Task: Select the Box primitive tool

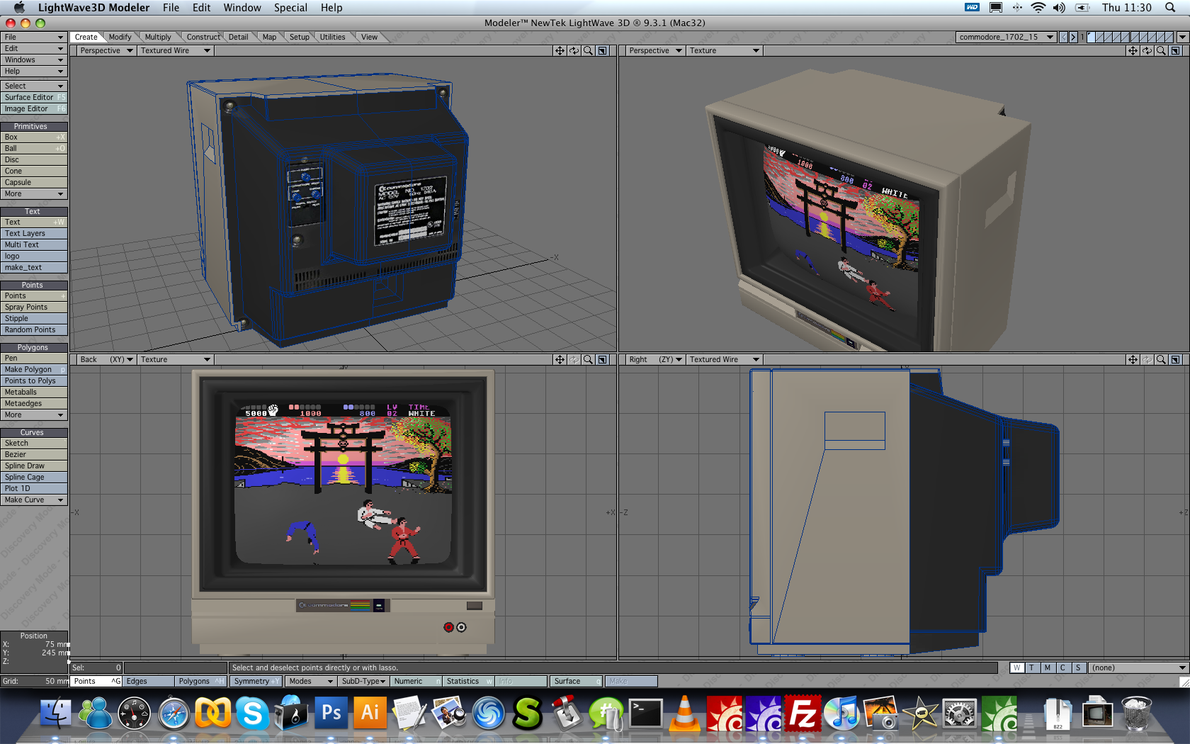Action: click(34, 137)
